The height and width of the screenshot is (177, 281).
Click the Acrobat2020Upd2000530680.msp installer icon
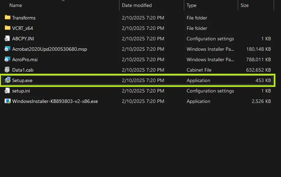(x=7, y=49)
